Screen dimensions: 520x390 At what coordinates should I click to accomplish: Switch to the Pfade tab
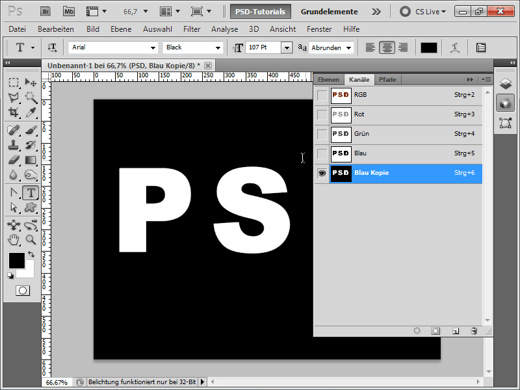[387, 79]
